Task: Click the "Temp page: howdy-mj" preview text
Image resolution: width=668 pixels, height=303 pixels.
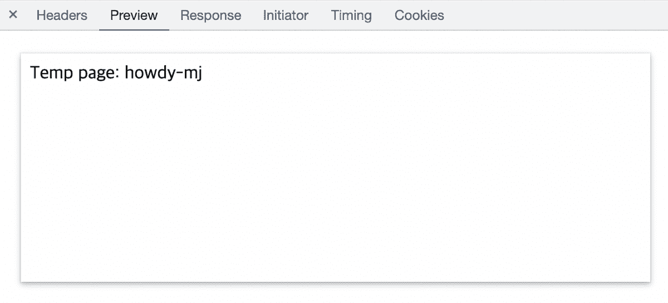Action: click(x=116, y=72)
